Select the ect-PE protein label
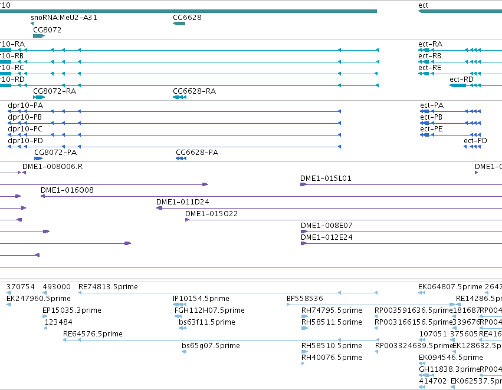Screen dimensions: 502x390 (x=431, y=129)
